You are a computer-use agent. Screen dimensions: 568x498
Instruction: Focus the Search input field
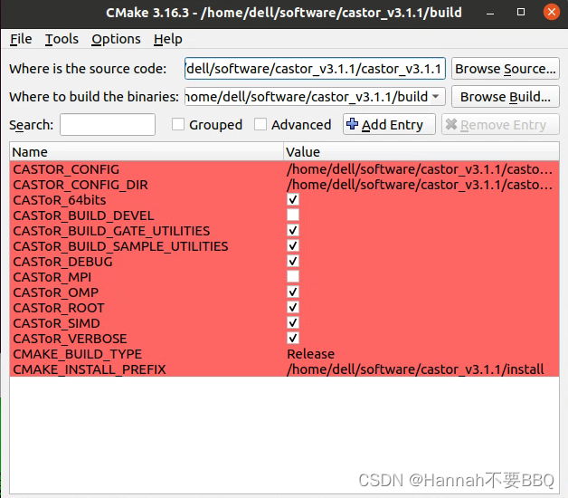click(108, 124)
